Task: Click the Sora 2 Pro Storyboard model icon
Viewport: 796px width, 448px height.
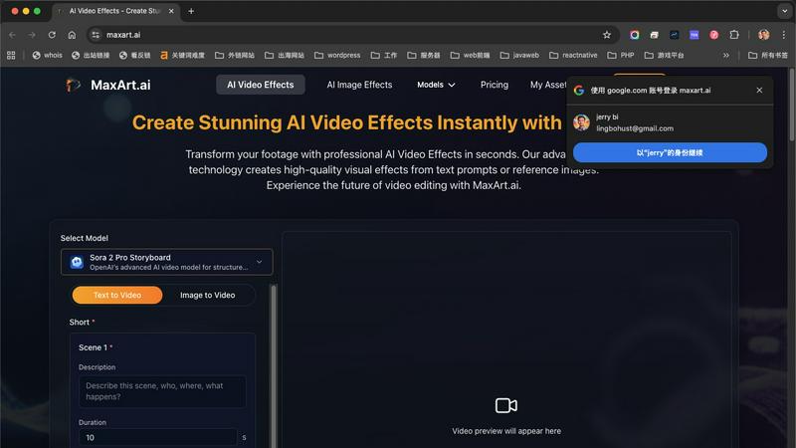Action: [x=77, y=262]
